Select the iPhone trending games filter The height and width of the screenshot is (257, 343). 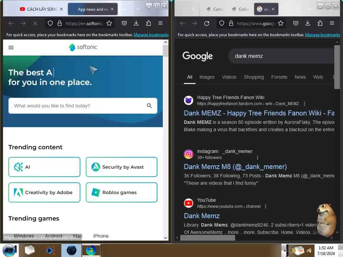[101, 236]
